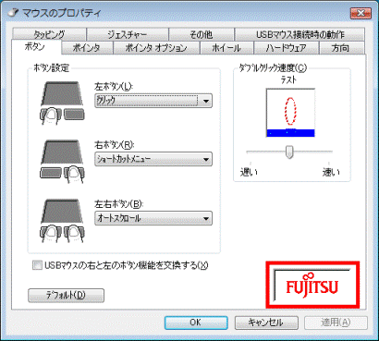This screenshot has width=379, height=341.
Task: Click the 速い label under the slider
Action: 331,172
